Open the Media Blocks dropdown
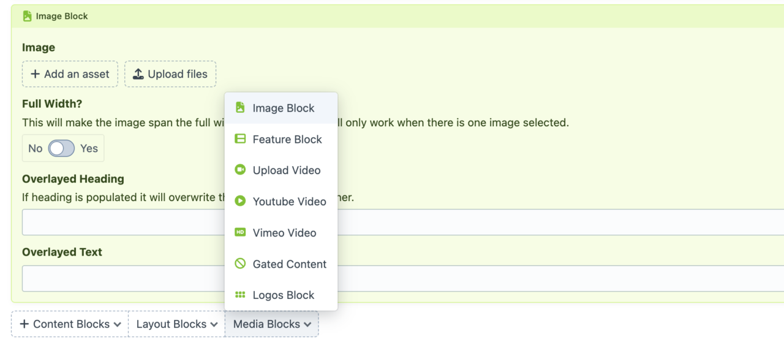Screen dimensions: 784x356 click(272, 324)
